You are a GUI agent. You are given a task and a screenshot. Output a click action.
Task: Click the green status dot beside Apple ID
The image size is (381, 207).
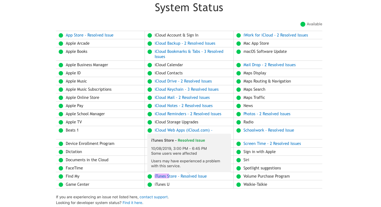pyautogui.click(x=61, y=73)
